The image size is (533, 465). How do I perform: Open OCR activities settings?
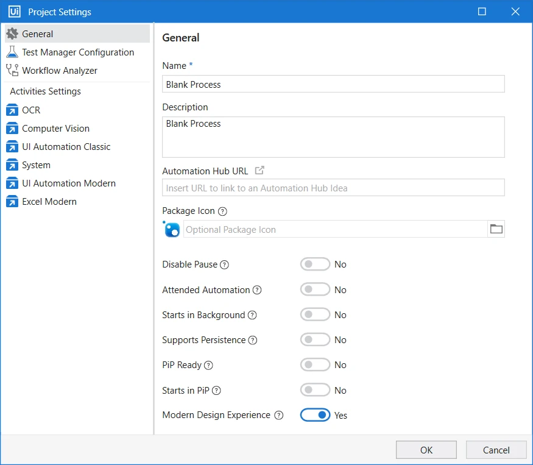(77, 110)
